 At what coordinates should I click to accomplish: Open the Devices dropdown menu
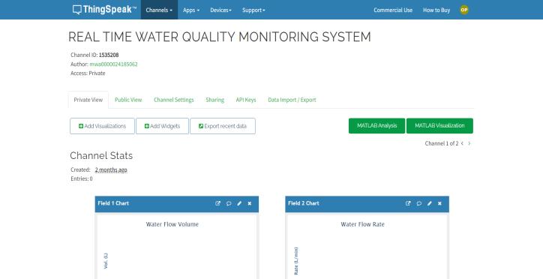221,10
